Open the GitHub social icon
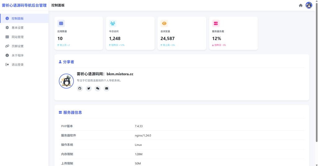The width and height of the screenshot is (318, 166). (x=80, y=88)
